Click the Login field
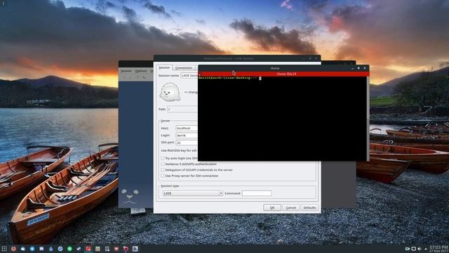Viewport: 449px width, 253px height. [187, 135]
